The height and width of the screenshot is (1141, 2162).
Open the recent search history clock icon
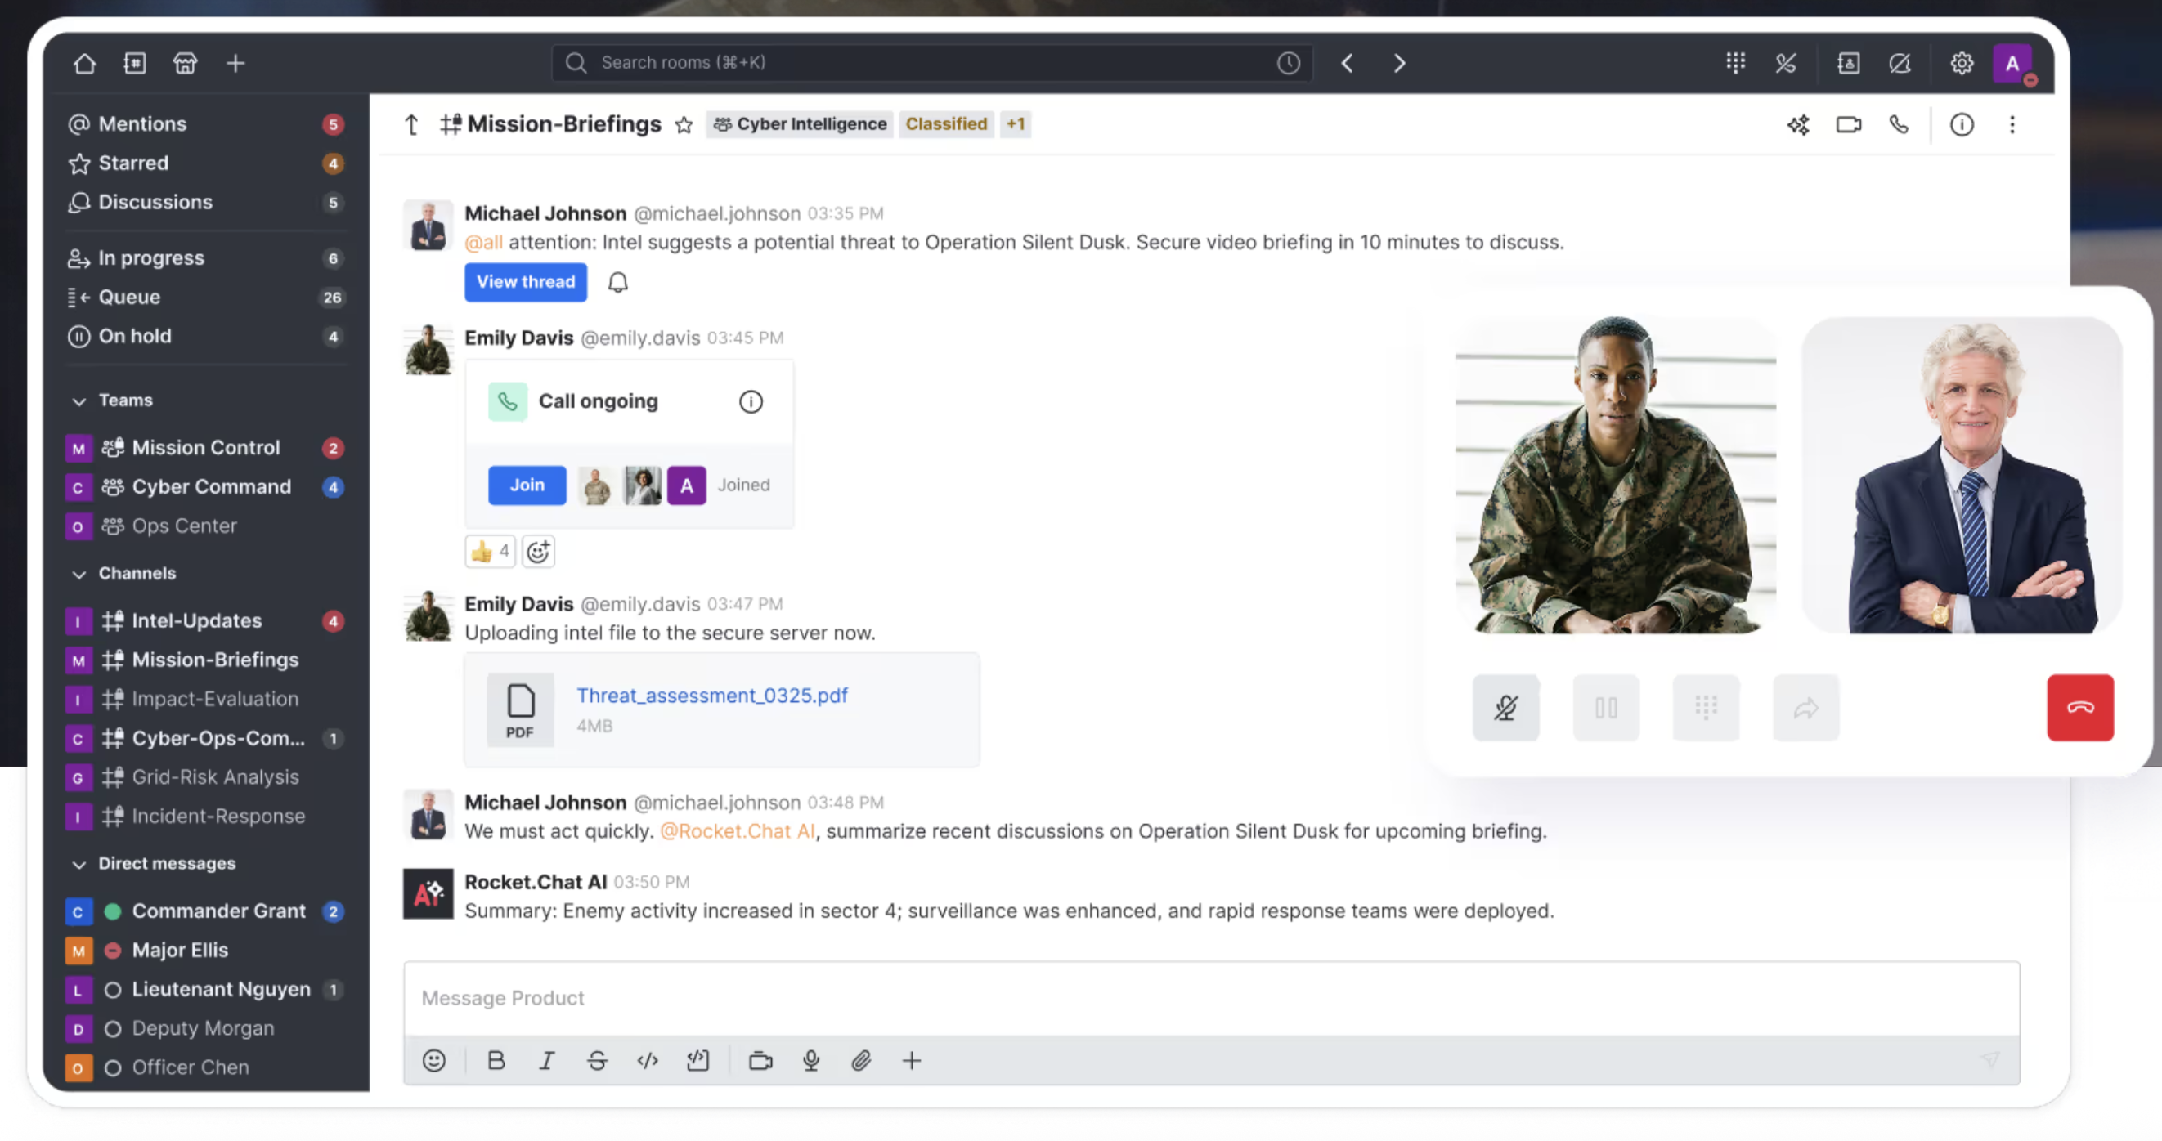1289,63
